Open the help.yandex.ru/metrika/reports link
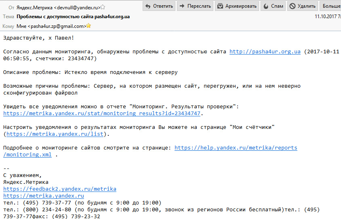Viewport: 341px width, 219px height. (x=236, y=148)
